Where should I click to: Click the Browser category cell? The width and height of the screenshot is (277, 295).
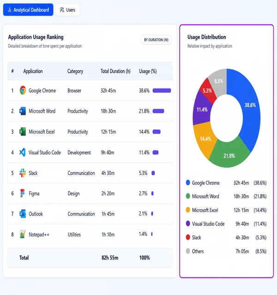74,90
